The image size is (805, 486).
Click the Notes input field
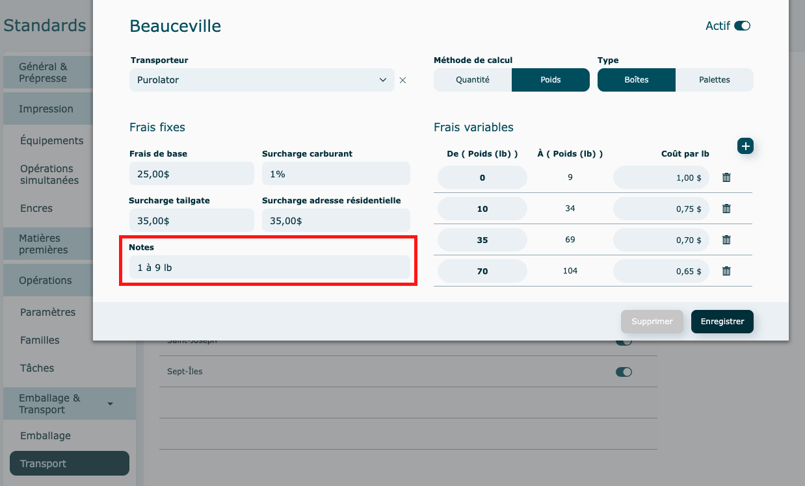pos(269,267)
